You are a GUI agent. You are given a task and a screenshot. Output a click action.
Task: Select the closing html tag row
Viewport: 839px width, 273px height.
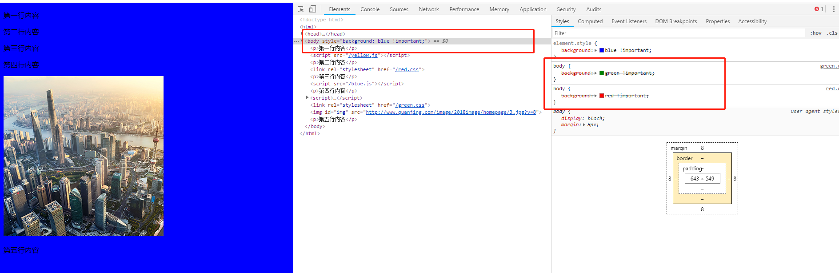pos(310,134)
